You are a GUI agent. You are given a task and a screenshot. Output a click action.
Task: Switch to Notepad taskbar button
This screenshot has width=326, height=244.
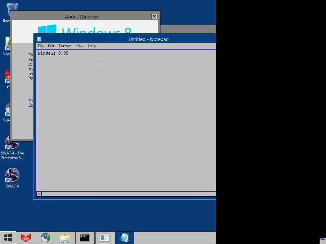(x=124, y=238)
